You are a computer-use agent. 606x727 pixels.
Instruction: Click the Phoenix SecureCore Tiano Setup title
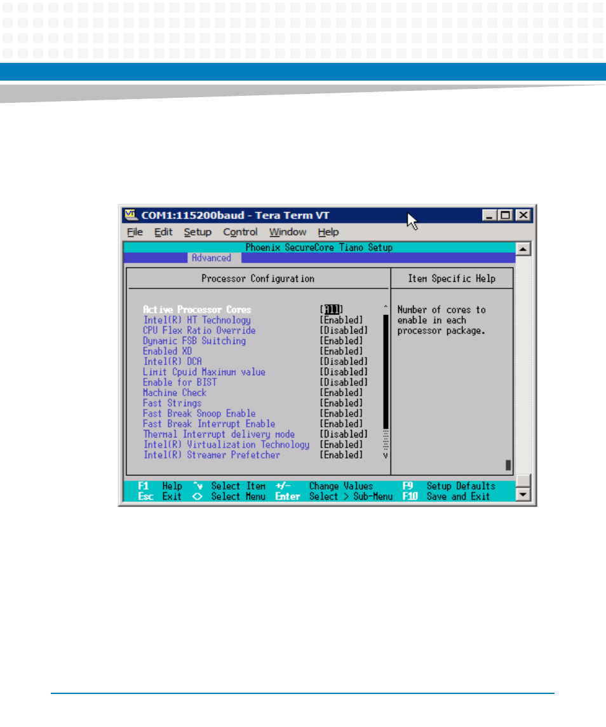[320, 247]
